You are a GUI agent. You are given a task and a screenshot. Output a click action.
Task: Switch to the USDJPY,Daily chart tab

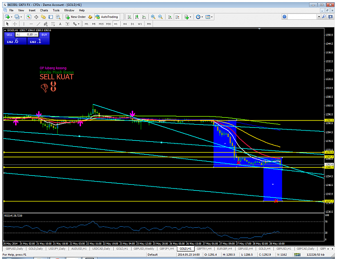(57, 249)
